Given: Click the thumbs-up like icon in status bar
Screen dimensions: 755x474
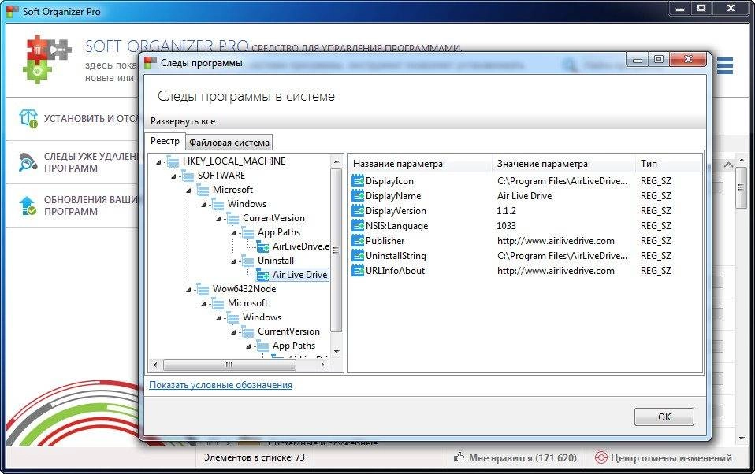Looking at the screenshot, I should (x=459, y=457).
